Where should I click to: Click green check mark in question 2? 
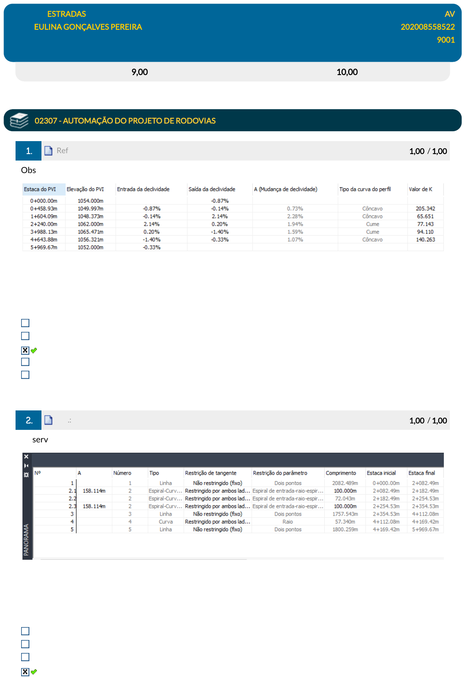tap(34, 672)
